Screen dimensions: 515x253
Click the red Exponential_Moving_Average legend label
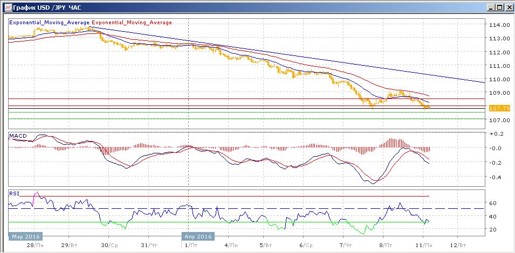[x=133, y=23]
